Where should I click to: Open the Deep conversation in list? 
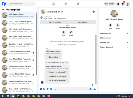(18, 90)
